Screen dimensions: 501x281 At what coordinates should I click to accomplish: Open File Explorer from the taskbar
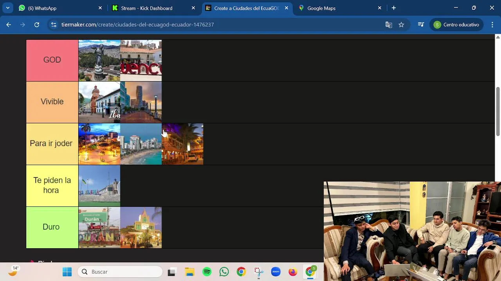pos(189,272)
